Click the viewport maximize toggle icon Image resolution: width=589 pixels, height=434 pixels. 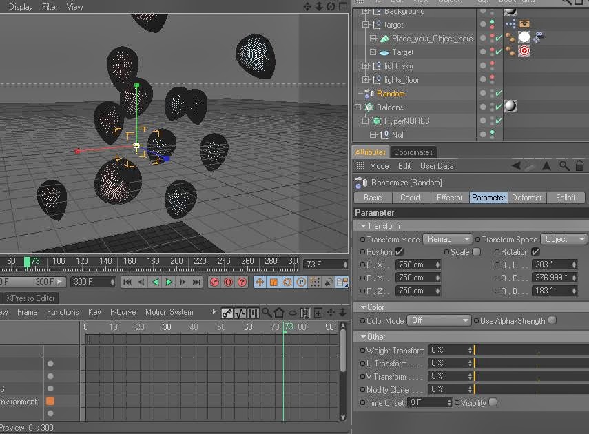coord(342,6)
